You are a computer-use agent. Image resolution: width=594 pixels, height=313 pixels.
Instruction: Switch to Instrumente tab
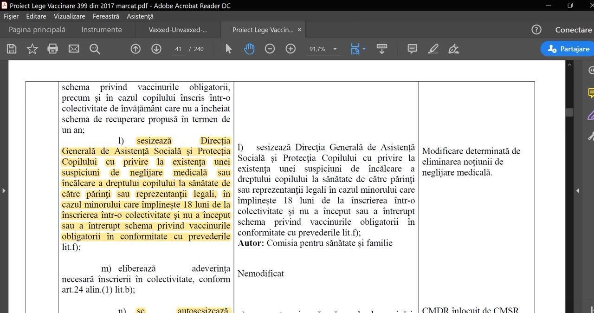click(102, 30)
